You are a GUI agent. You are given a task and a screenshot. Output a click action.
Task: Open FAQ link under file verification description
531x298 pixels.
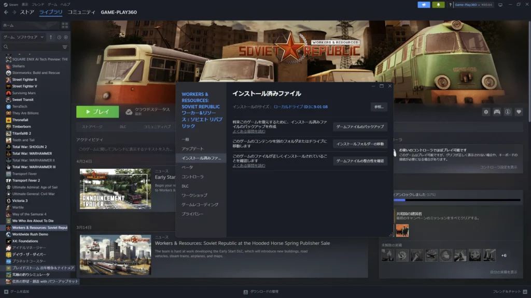(249, 166)
